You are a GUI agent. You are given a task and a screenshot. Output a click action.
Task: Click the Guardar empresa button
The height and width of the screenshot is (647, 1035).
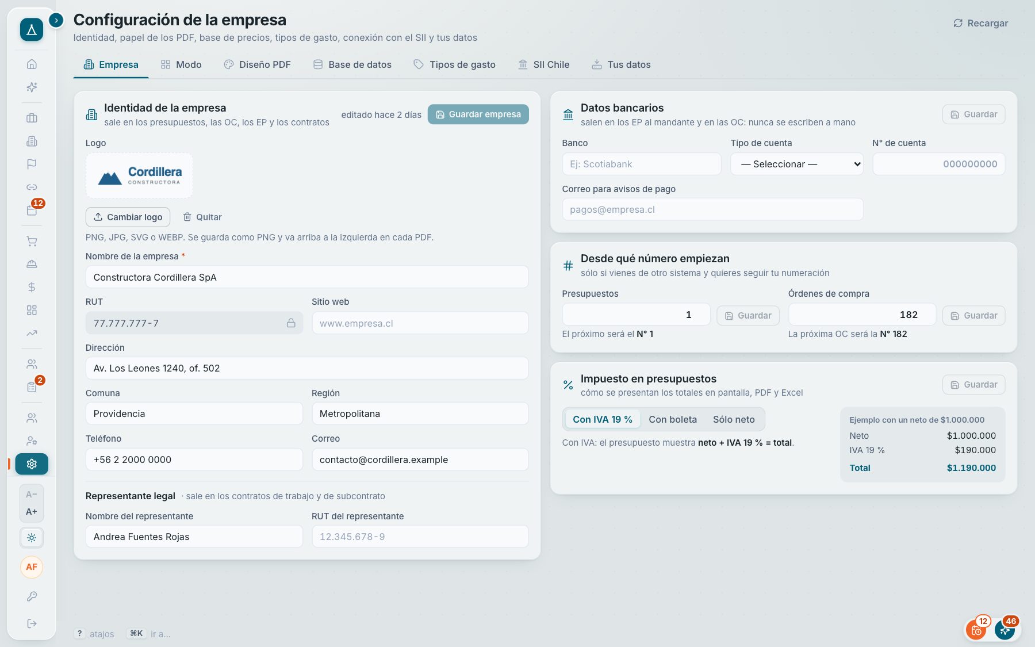(478, 114)
